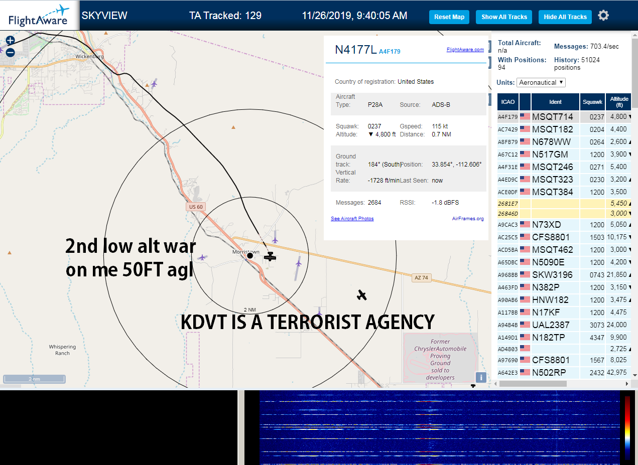This screenshot has width=638, height=465.
Task: Select the N182TP aircraft row
Action: coord(564,338)
